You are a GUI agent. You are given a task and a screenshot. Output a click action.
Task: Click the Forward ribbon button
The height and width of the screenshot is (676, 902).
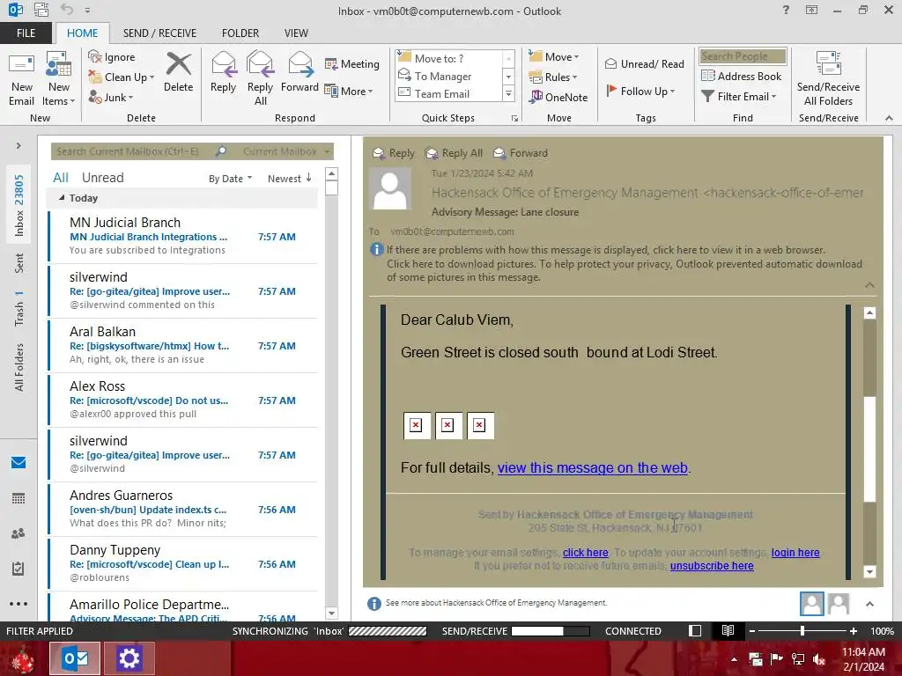[x=299, y=73]
